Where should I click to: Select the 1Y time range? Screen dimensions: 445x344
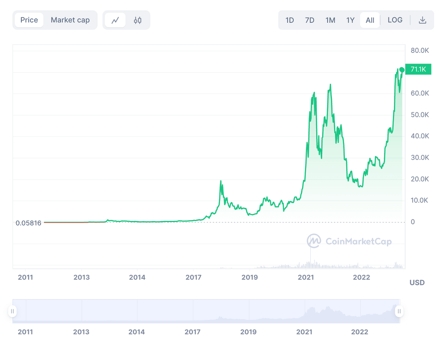coord(350,20)
